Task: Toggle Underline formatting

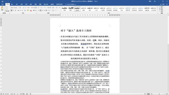Action: (x=15, y=11)
